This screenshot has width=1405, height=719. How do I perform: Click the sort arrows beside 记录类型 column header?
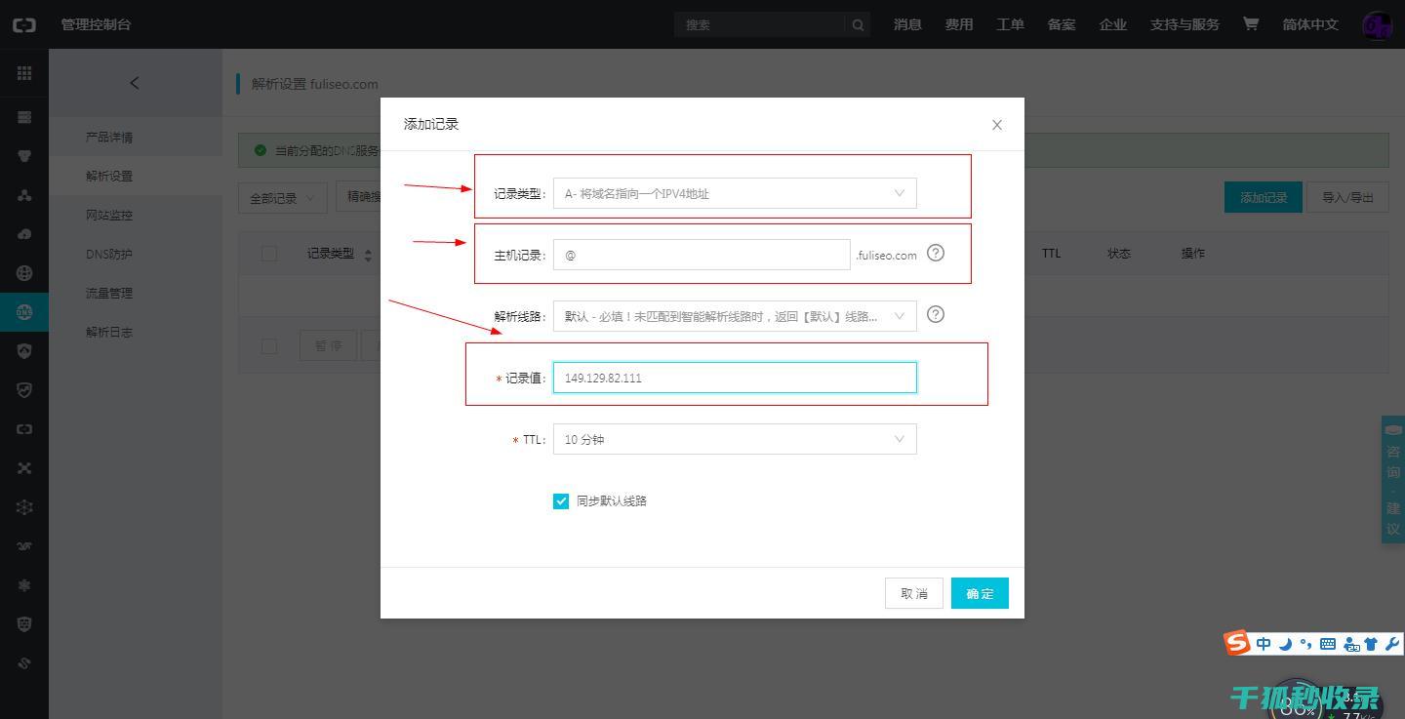368,255
